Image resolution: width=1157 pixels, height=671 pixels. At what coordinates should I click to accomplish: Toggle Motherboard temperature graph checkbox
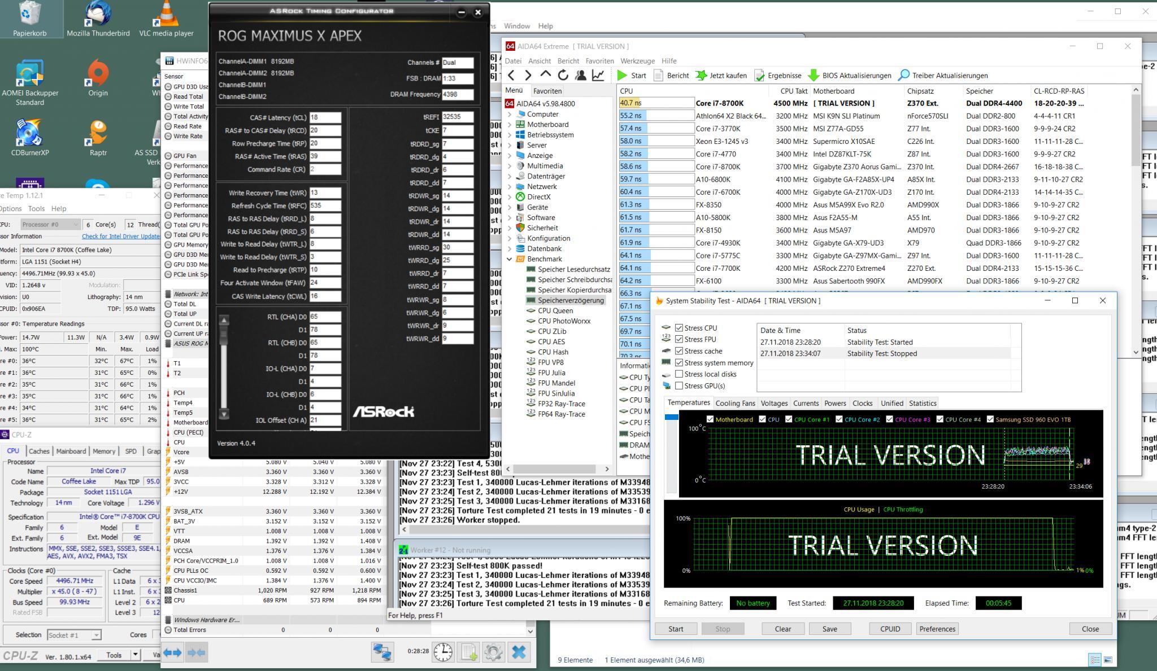(710, 419)
